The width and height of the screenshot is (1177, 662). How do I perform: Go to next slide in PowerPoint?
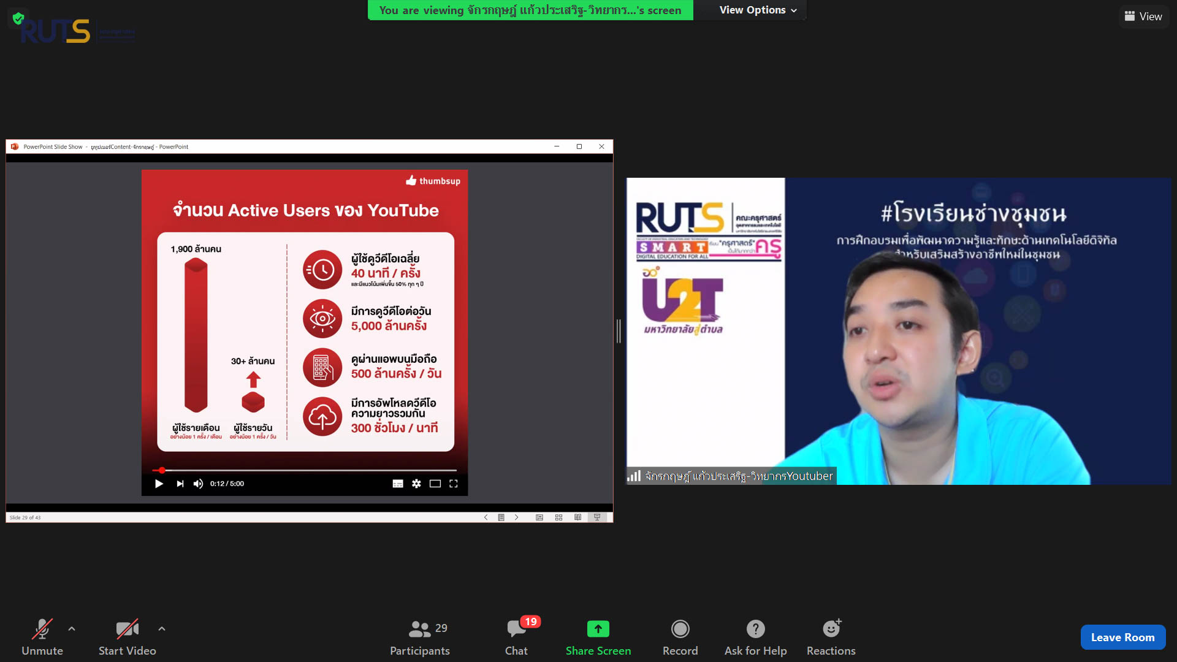pos(517,517)
